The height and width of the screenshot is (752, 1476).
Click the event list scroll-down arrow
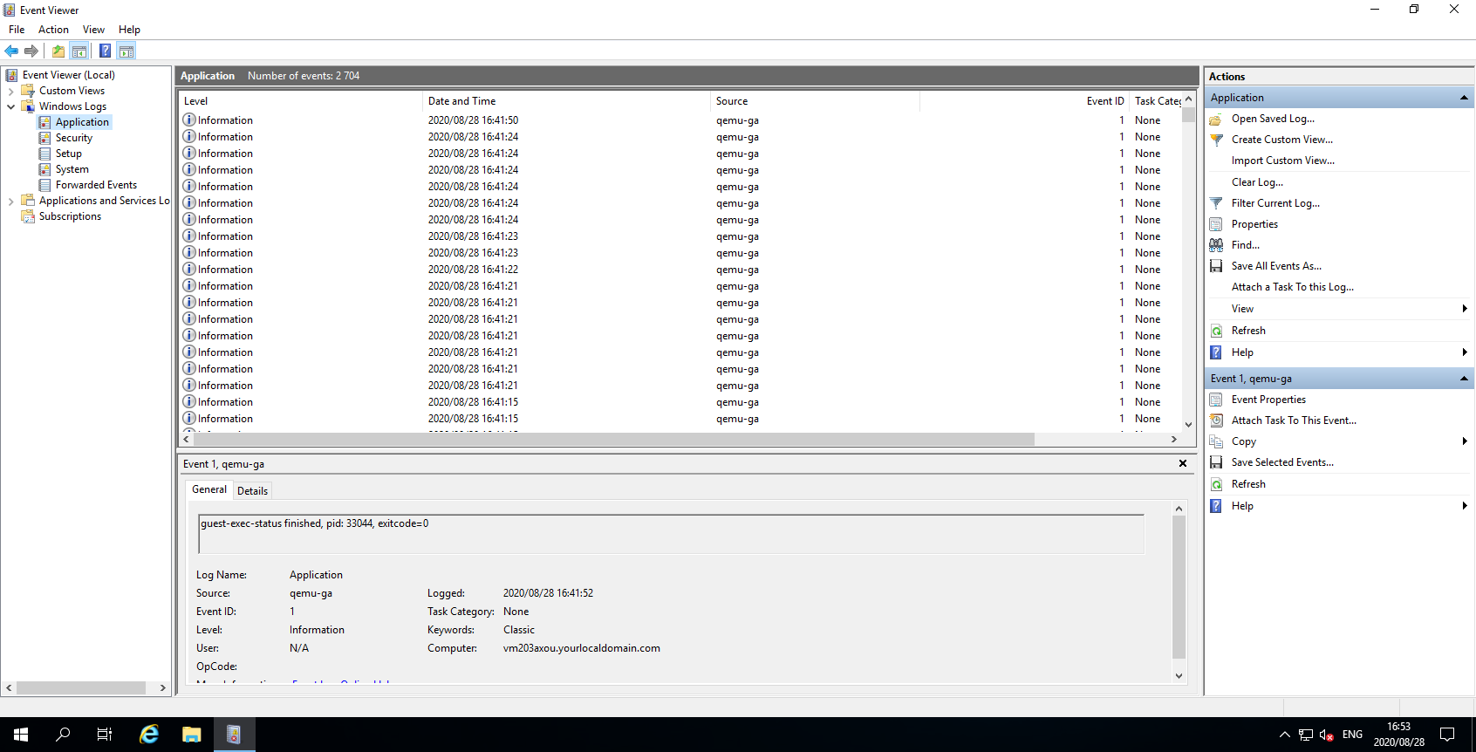click(1188, 425)
